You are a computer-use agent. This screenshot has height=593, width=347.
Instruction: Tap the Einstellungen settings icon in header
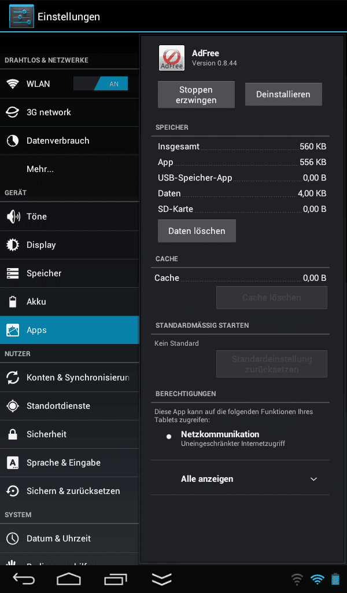click(x=21, y=16)
